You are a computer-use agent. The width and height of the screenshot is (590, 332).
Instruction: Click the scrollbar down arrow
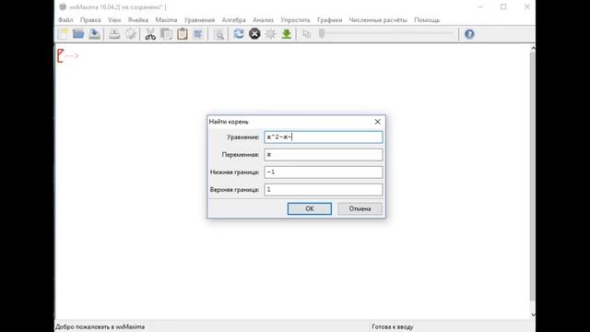533,314
